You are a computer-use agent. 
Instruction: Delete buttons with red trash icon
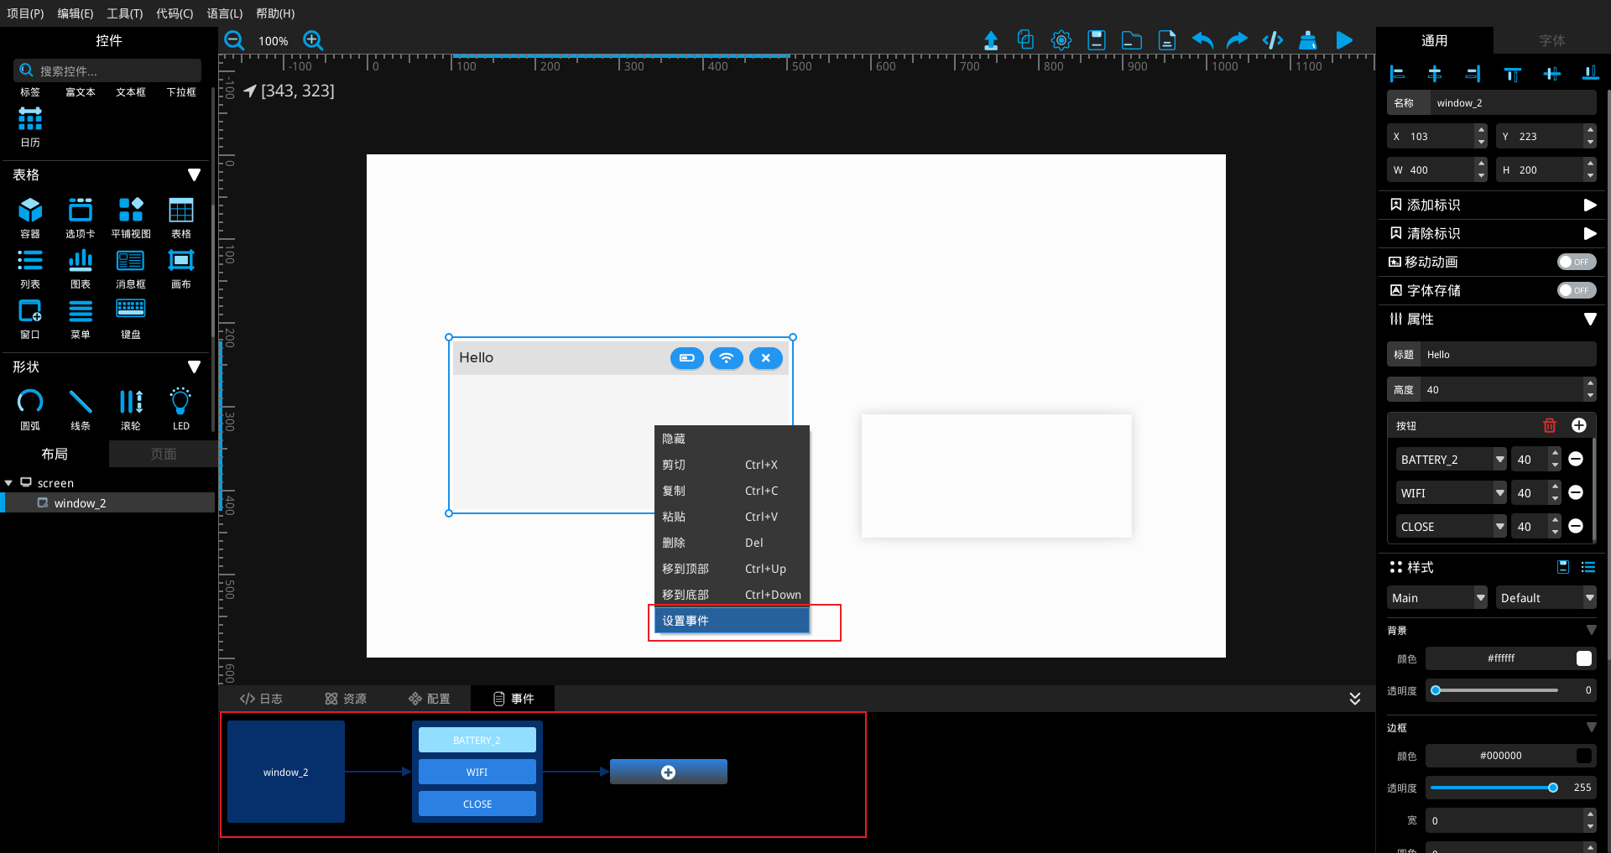tap(1550, 425)
